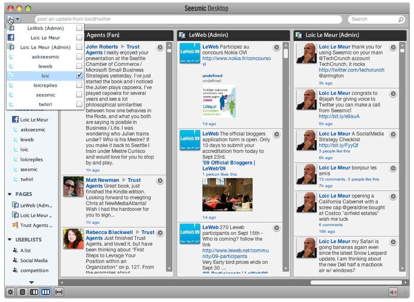Click LeWeb 09 avatar on Nokia OVI post

pos(190,53)
